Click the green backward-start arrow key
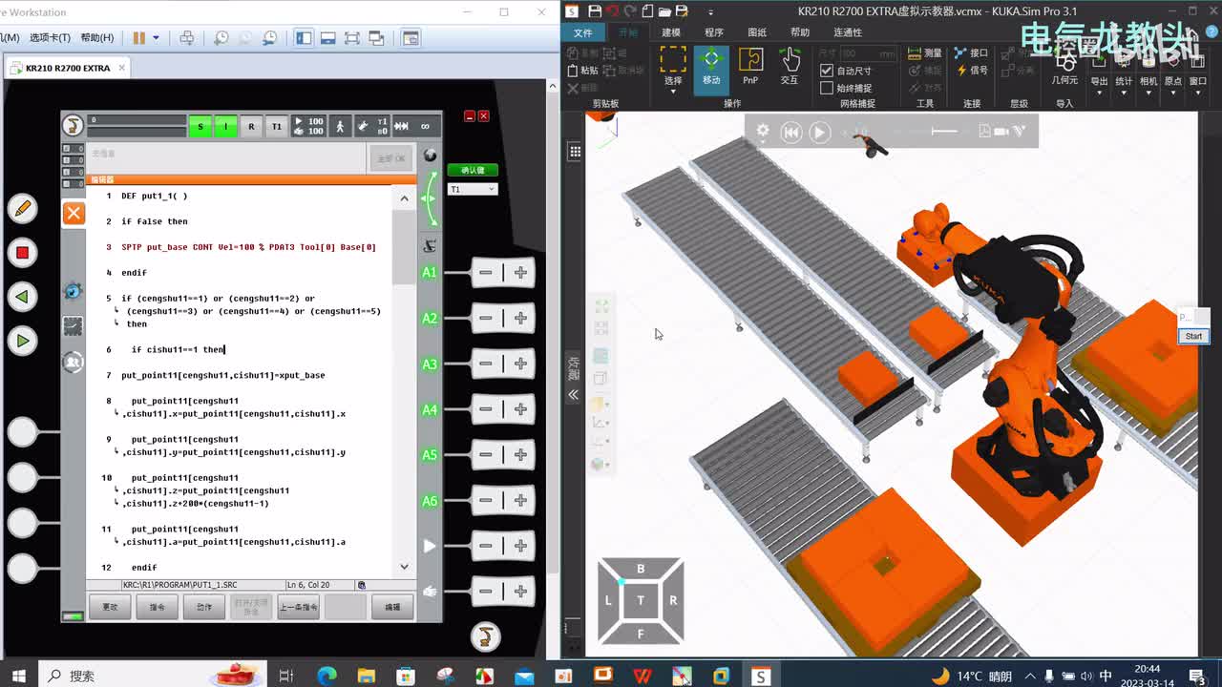 tap(22, 297)
